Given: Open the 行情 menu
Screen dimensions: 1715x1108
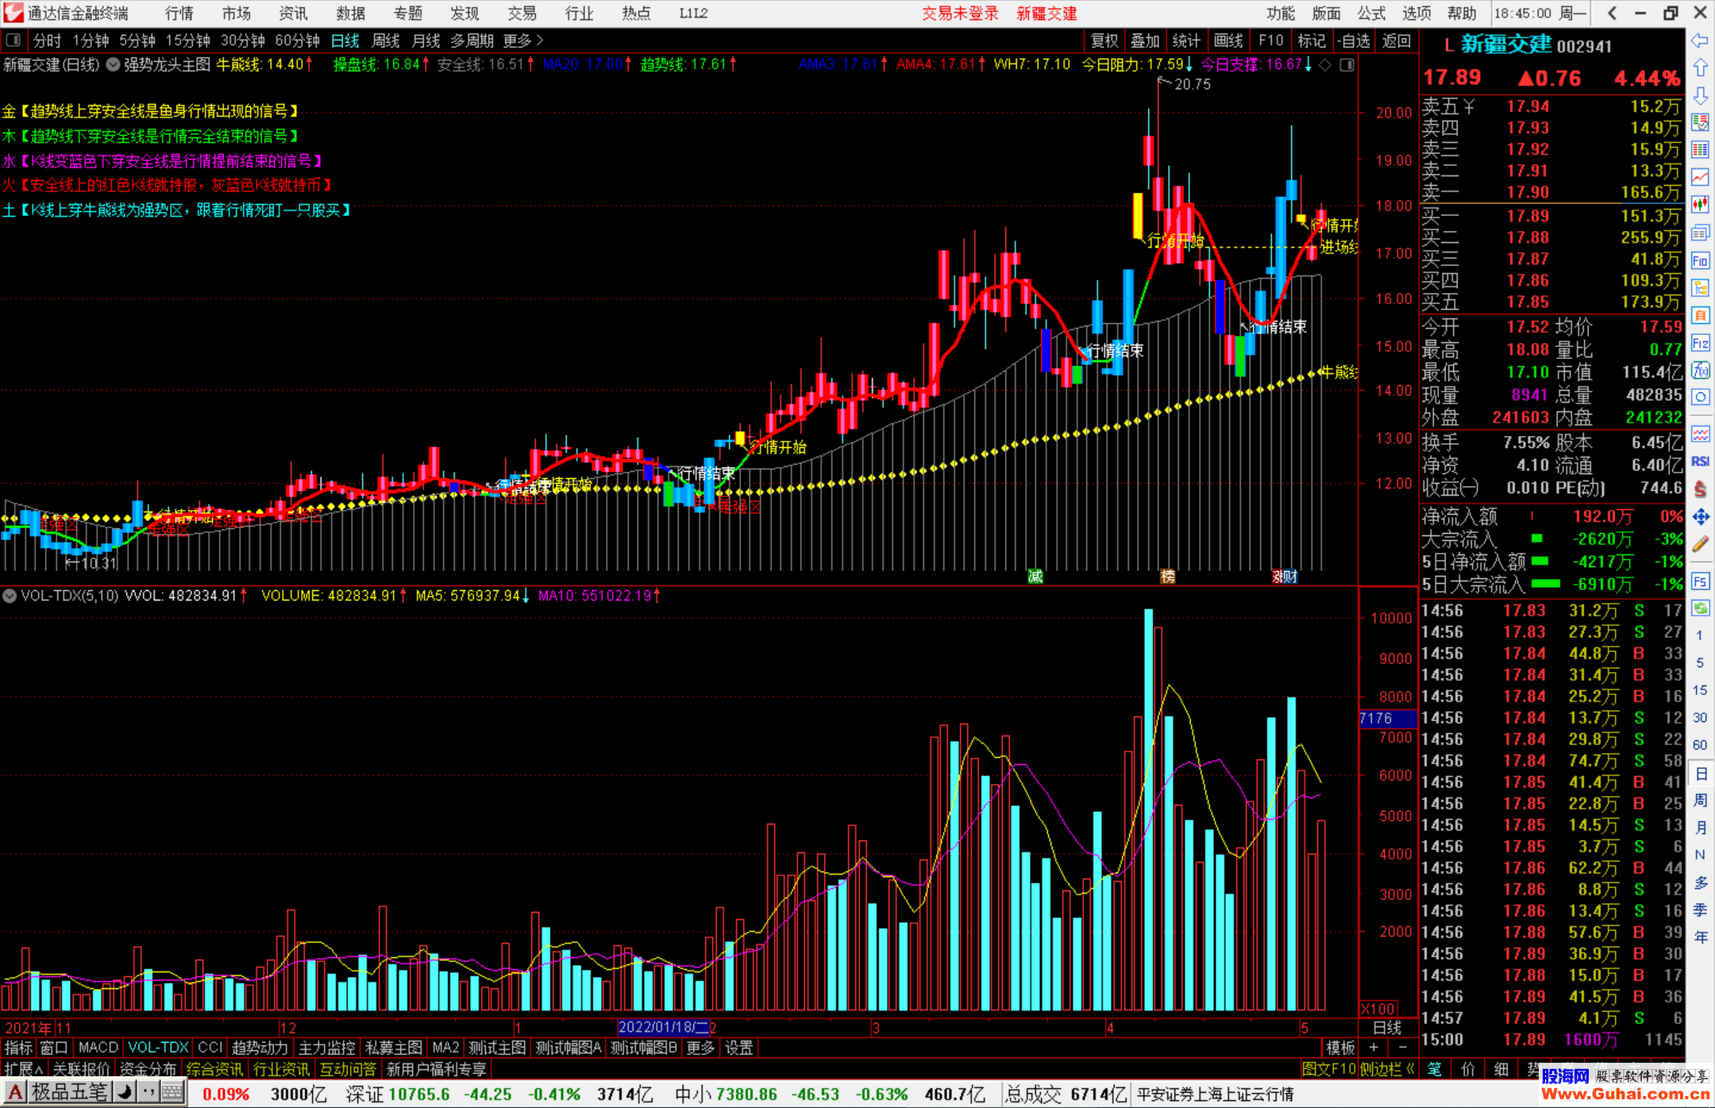Looking at the screenshot, I should pyautogui.click(x=179, y=13).
